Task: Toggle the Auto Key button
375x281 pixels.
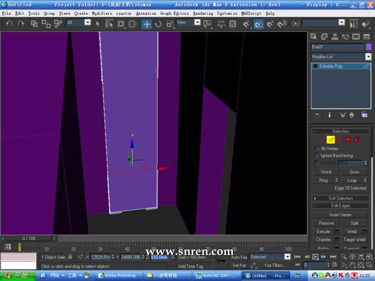Action: pyautogui.click(x=239, y=257)
